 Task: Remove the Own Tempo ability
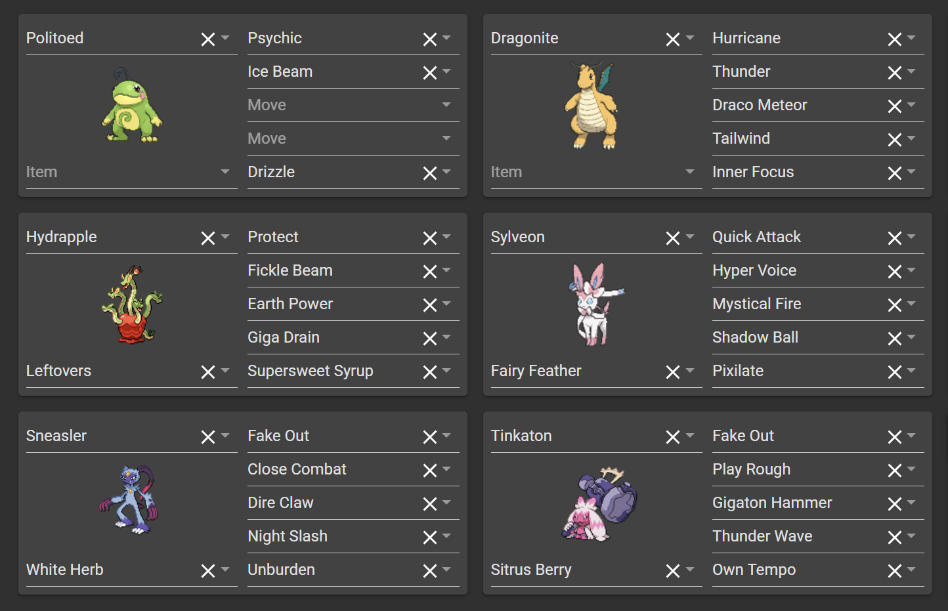(895, 571)
